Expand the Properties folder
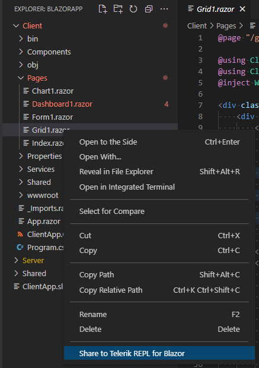 pyautogui.click(x=21, y=156)
